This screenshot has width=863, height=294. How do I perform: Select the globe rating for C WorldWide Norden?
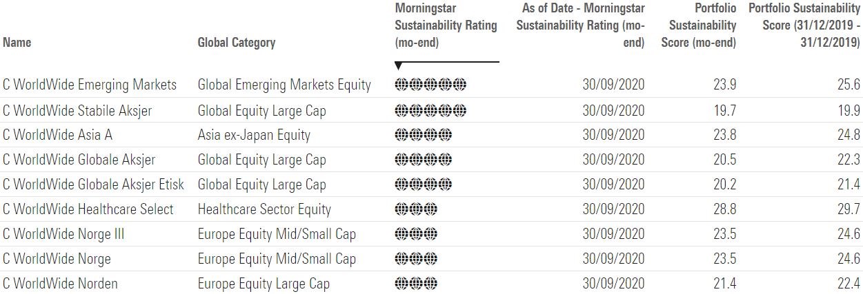coord(416,284)
